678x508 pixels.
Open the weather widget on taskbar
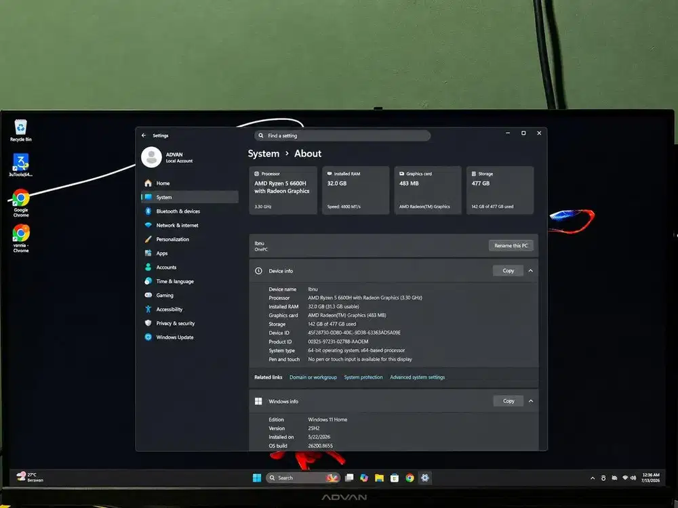[x=30, y=477]
